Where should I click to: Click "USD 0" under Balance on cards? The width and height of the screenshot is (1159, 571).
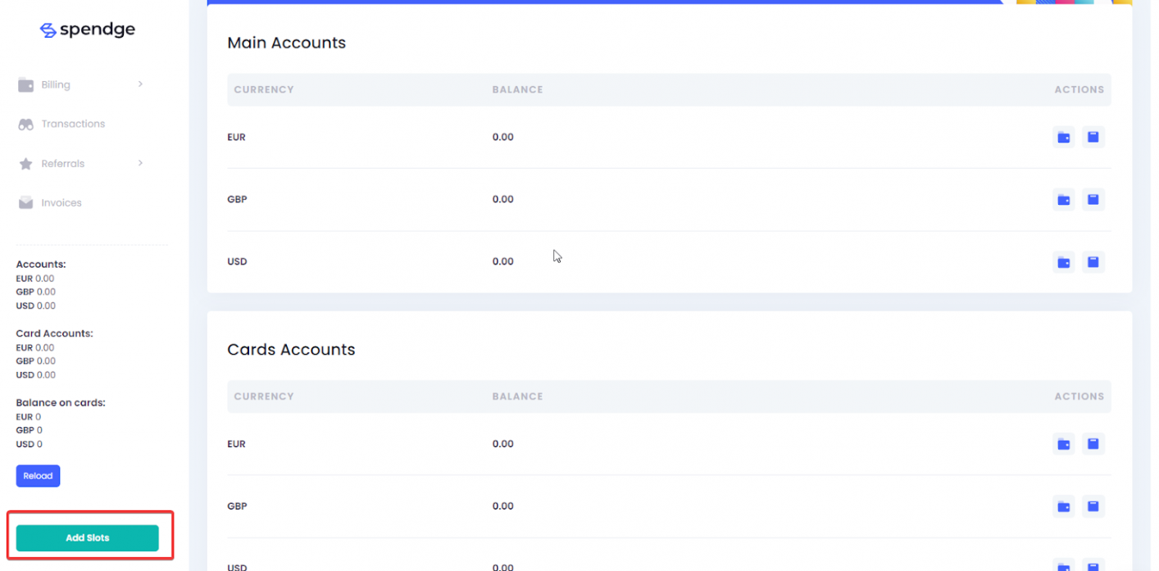[30, 444]
